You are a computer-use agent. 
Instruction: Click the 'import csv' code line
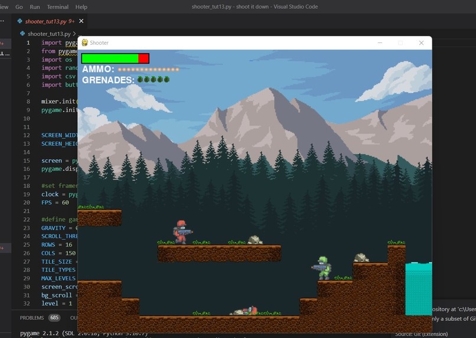pyautogui.click(x=58, y=77)
